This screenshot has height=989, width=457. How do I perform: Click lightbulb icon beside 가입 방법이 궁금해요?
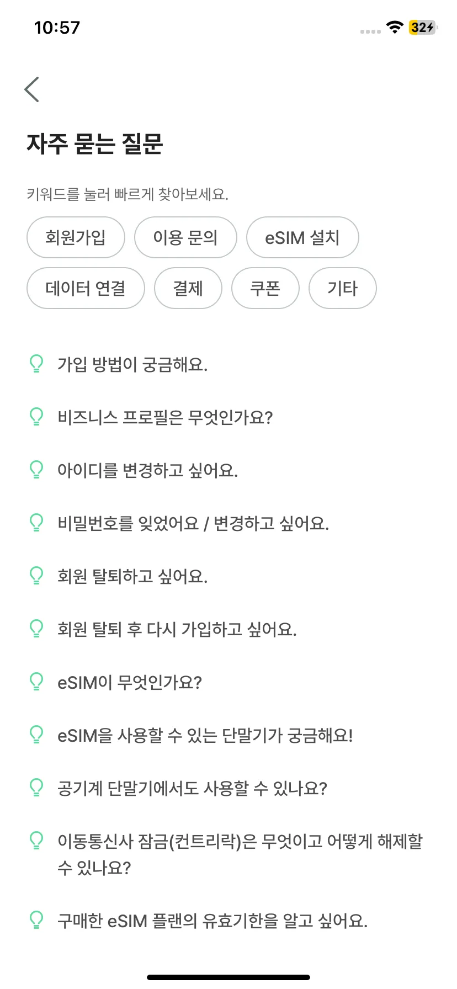pyautogui.click(x=36, y=364)
